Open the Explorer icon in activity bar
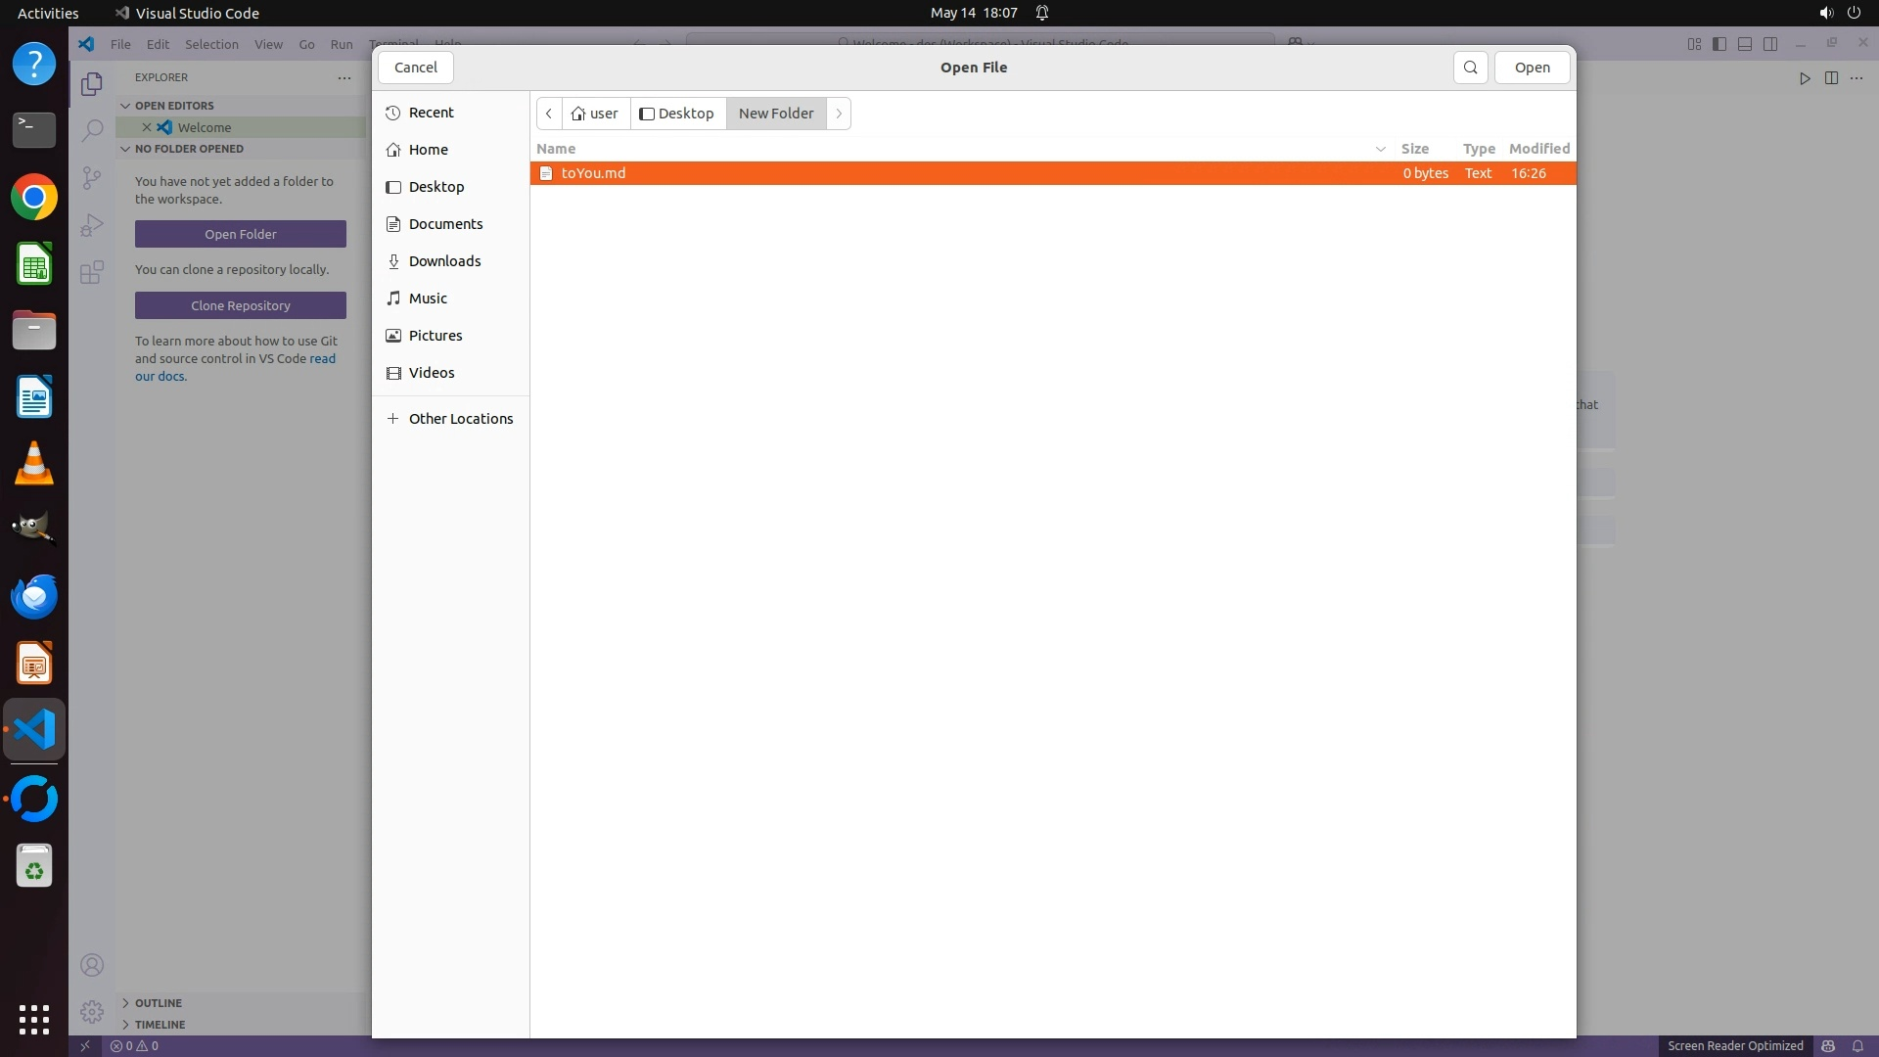Image resolution: width=1879 pixels, height=1057 pixels. (92, 84)
